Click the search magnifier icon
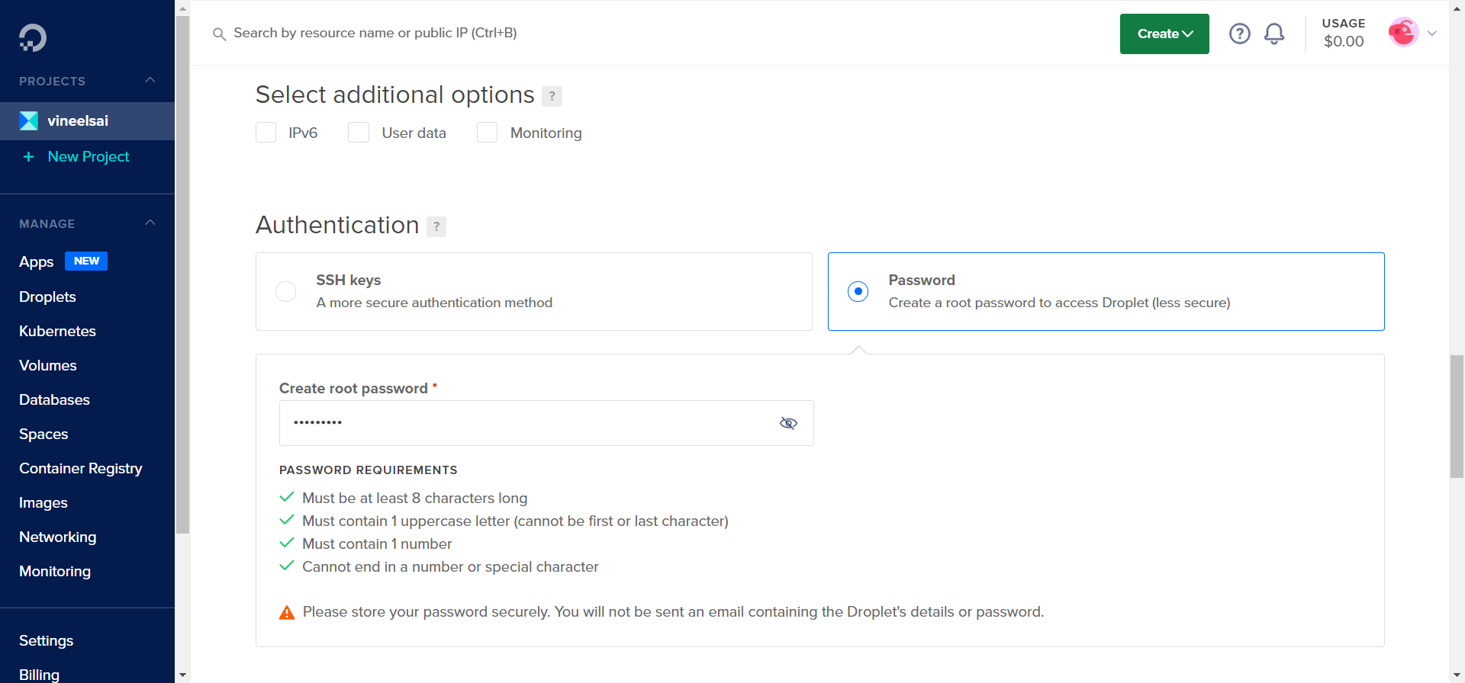The height and width of the screenshot is (683, 1465). point(219,34)
